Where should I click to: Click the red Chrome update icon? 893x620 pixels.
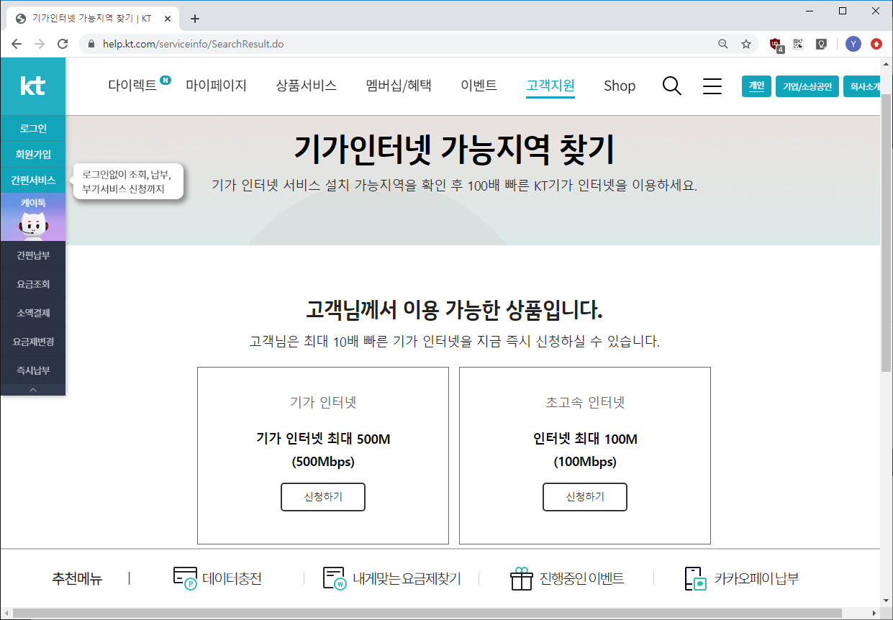pos(876,44)
